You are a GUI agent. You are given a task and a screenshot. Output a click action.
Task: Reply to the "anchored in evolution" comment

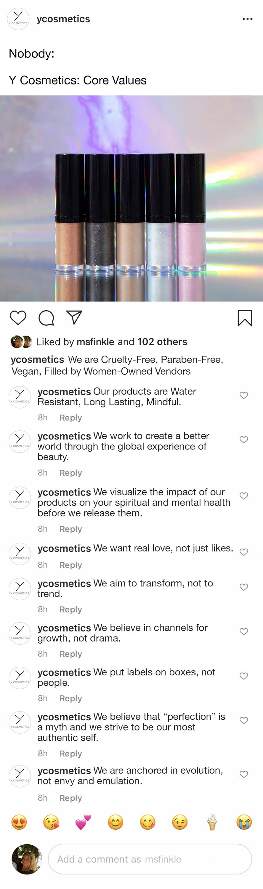coord(70,798)
